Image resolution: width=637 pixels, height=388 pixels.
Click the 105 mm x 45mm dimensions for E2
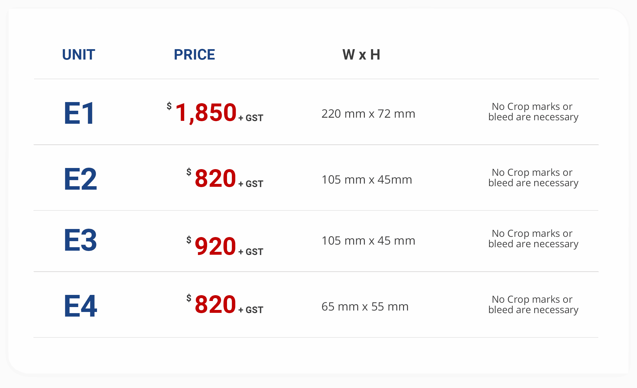click(x=367, y=180)
